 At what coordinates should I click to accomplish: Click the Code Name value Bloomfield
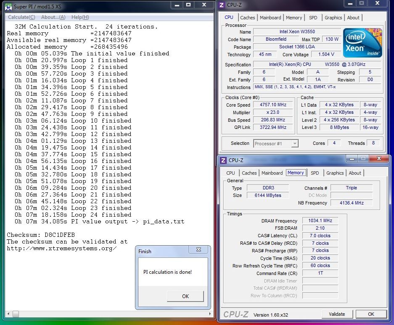(x=276, y=39)
